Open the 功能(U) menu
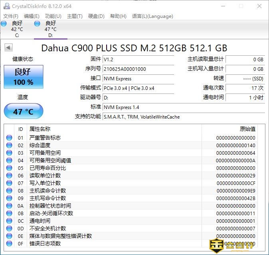 [x=53, y=16]
